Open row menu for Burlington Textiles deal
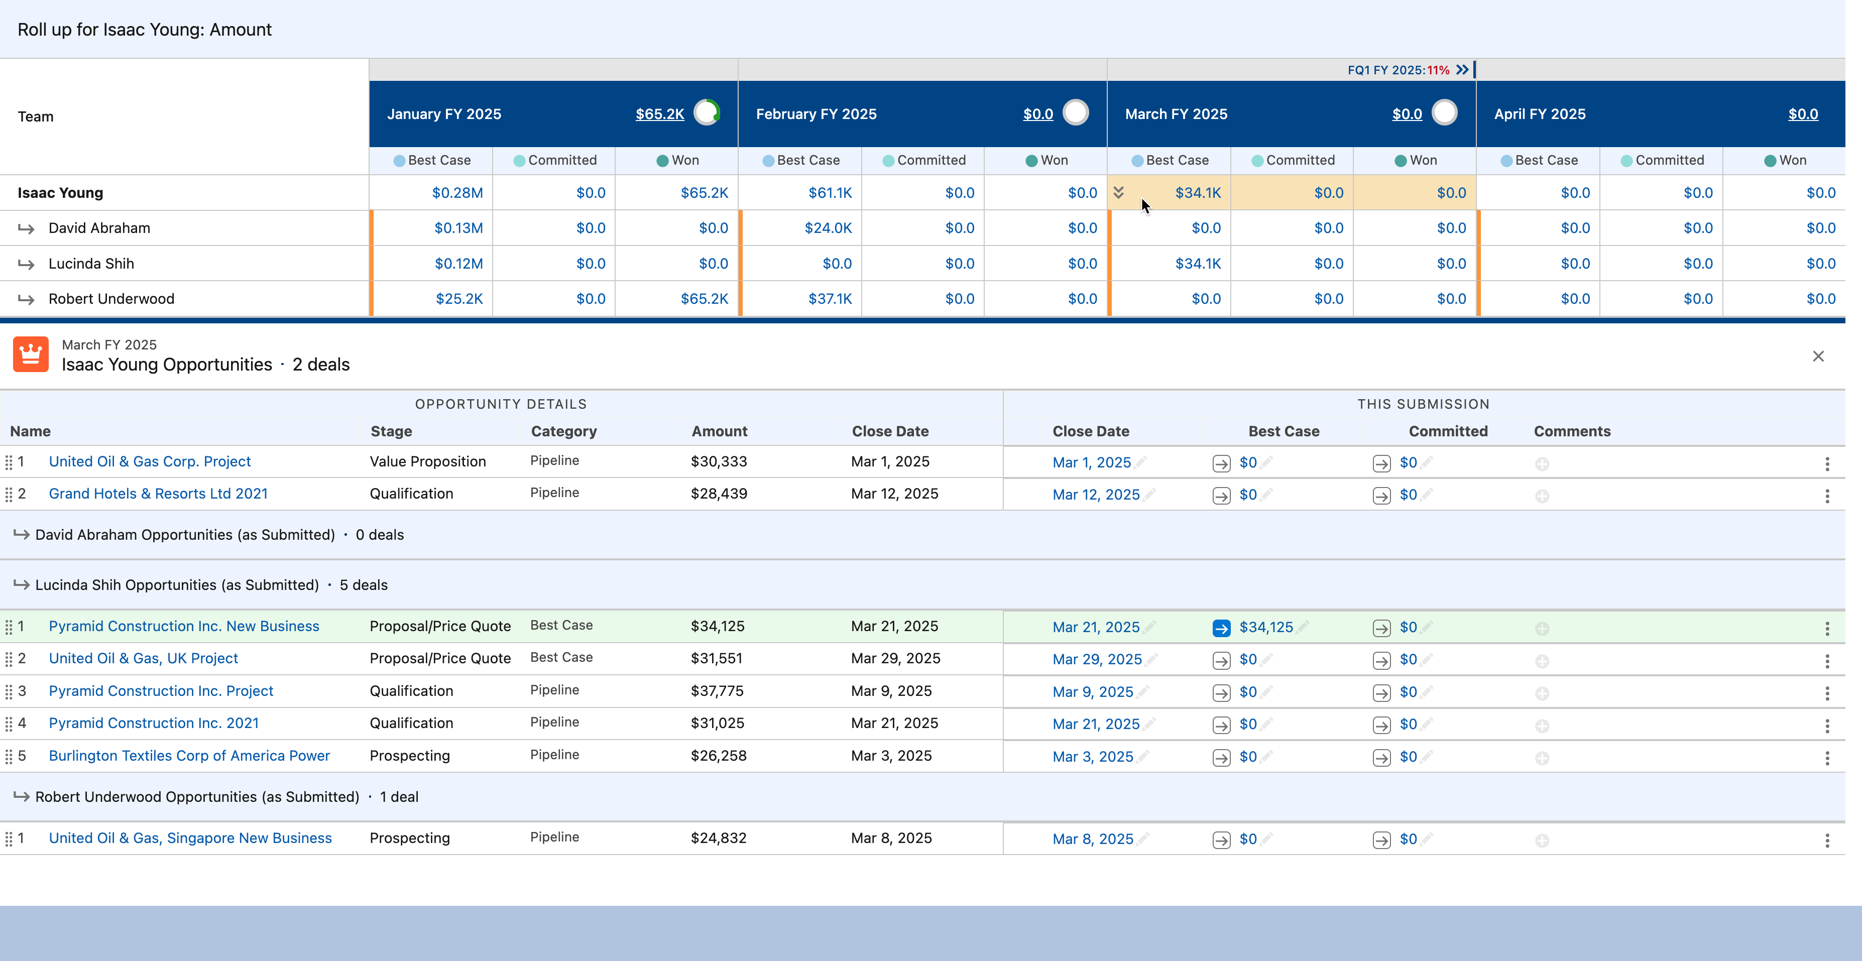Screen dimensions: 1862x961 [x=1826, y=758]
